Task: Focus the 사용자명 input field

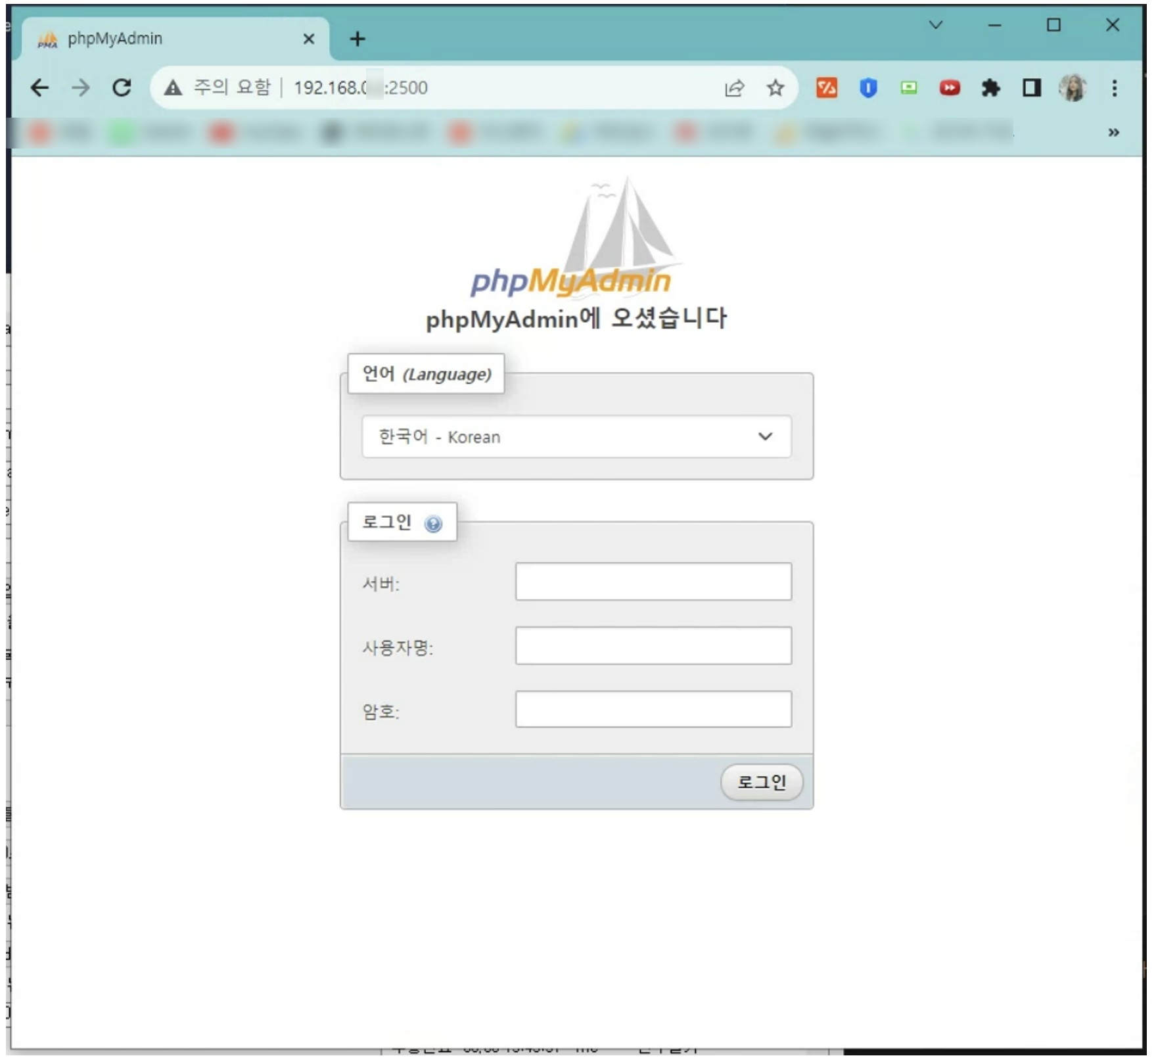Action: 653,645
